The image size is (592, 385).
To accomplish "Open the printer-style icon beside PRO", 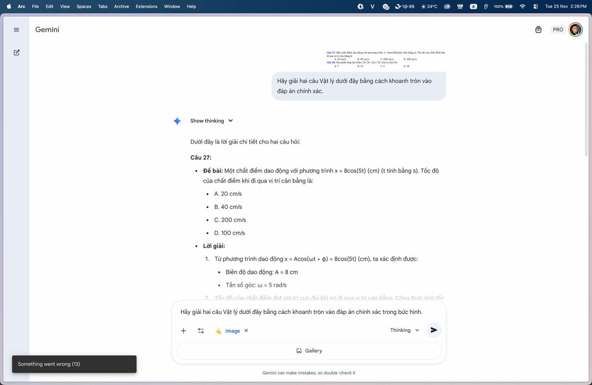I will 538,30.
